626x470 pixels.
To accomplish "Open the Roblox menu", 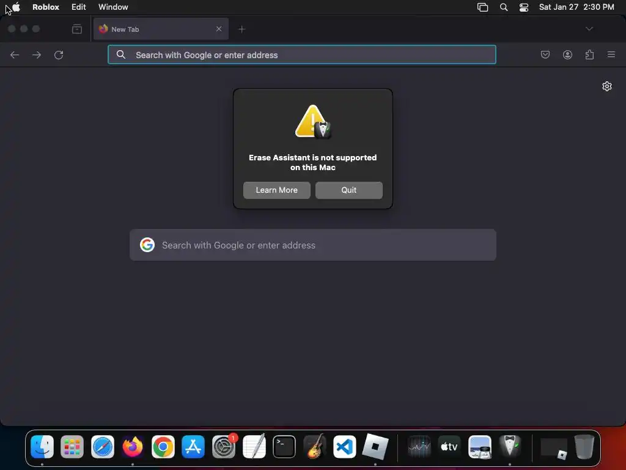I will pyautogui.click(x=45, y=7).
